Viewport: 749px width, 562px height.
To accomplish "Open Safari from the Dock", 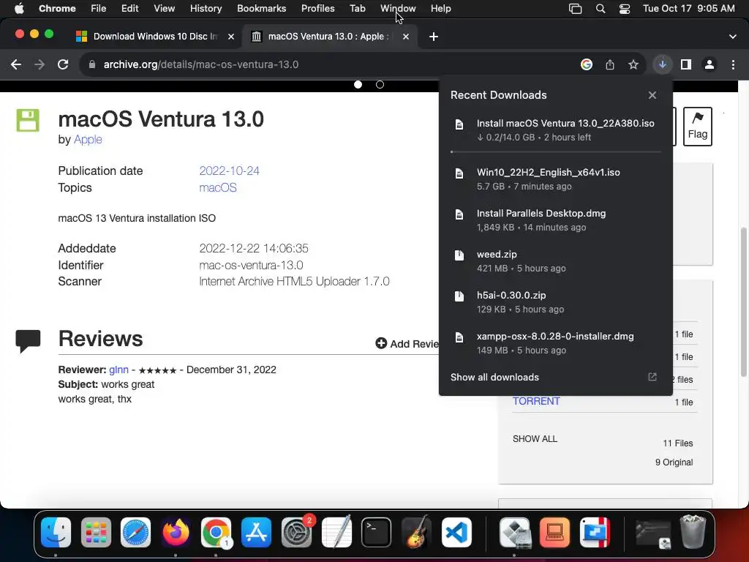I will click(135, 532).
